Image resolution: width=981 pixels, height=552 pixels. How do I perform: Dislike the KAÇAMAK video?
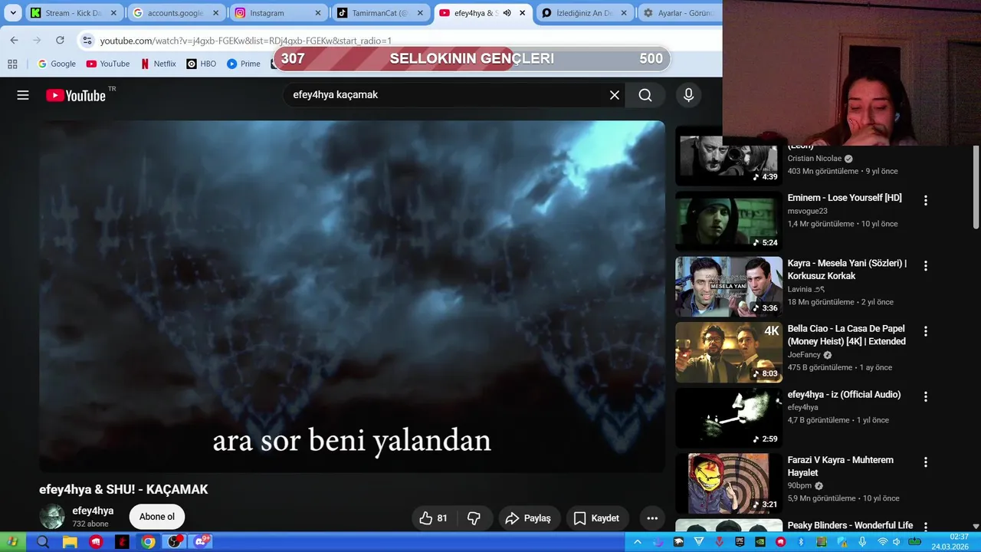click(x=474, y=518)
